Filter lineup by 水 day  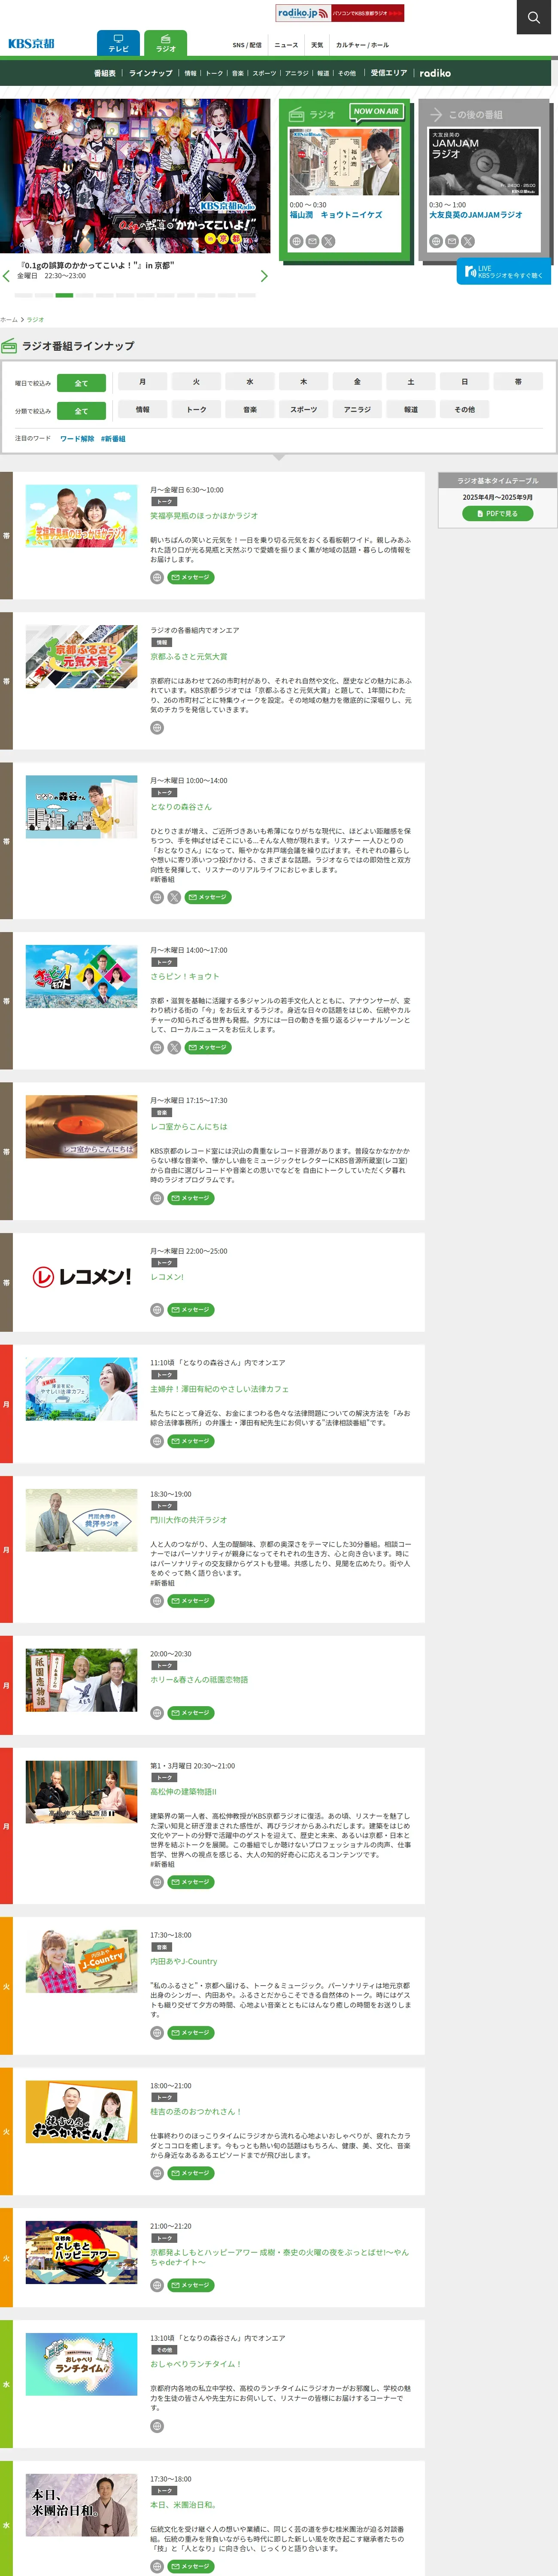point(250,381)
